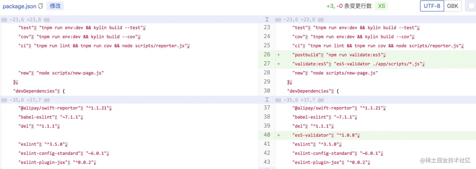Click the 修改 status tag

tap(55, 6)
